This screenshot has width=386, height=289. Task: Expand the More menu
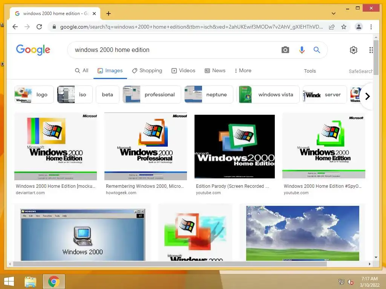(x=243, y=71)
